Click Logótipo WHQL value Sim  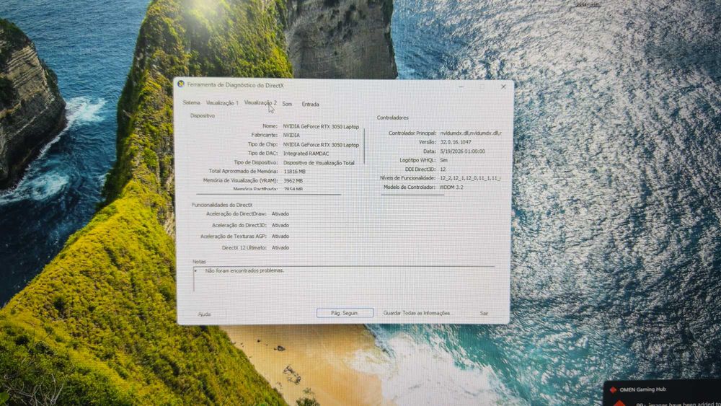point(443,160)
